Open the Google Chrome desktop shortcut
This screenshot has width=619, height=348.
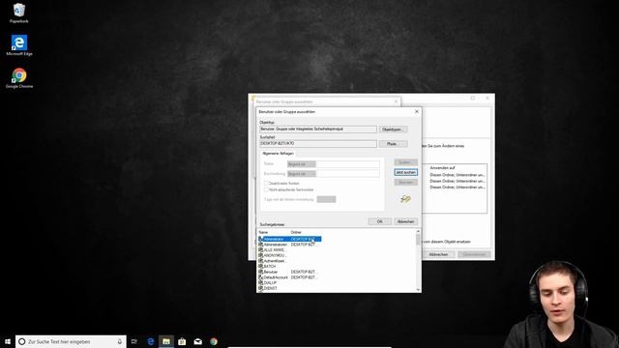point(19,77)
